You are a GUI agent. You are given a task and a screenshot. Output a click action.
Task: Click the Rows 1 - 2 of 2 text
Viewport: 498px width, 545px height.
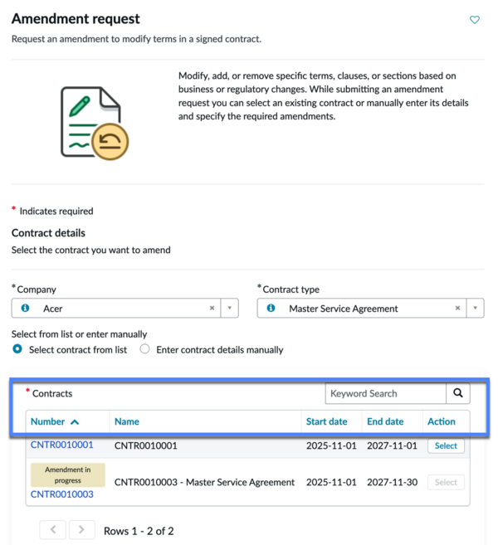[x=139, y=531]
